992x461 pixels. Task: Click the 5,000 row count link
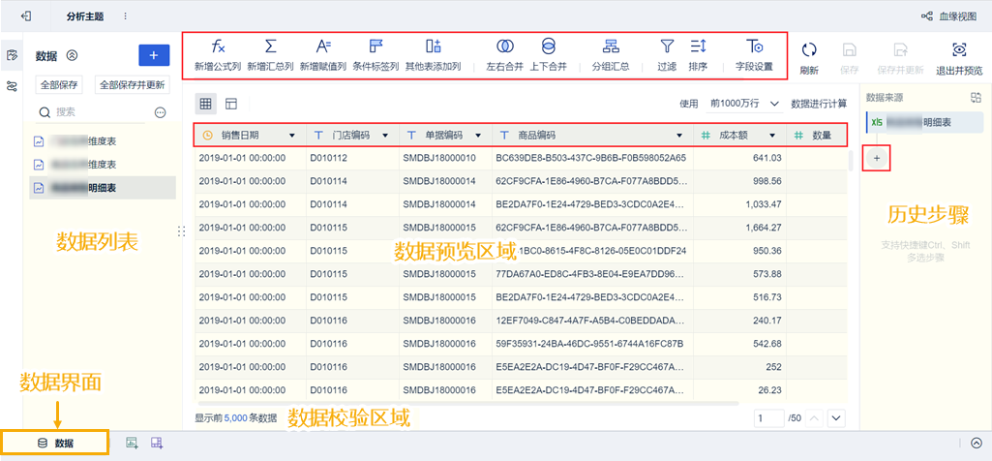click(x=236, y=418)
